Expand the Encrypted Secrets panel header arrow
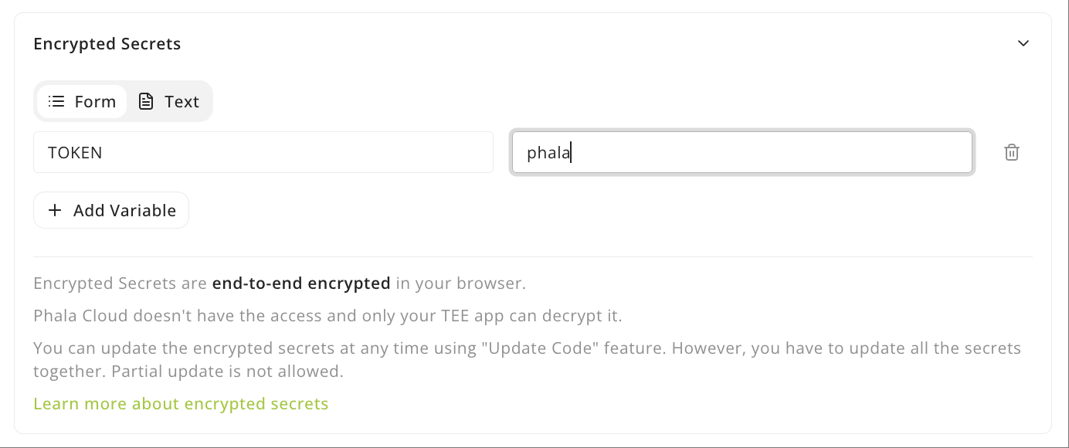The image size is (1069, 448). pyautogui.click(x=1023, y=43)
